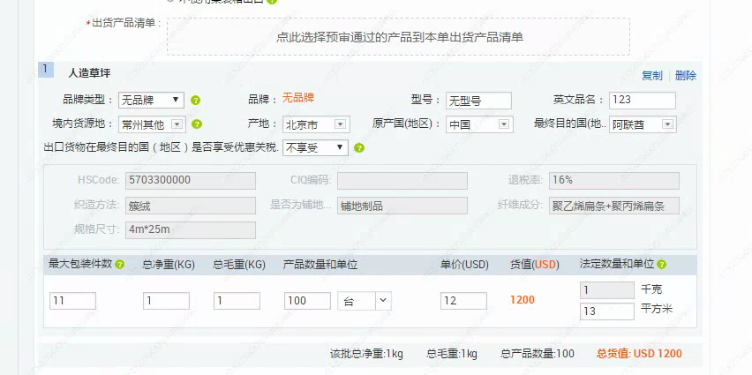Click the 英文品名 input containing 123
Viewport: 752px width, 375px height.
pos(635,100)
